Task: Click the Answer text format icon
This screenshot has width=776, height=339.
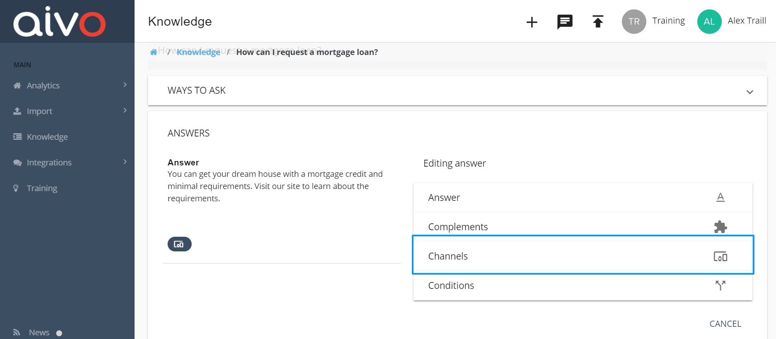Action: [721, 197]
